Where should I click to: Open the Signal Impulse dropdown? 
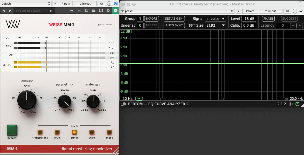tap(215, 19)
